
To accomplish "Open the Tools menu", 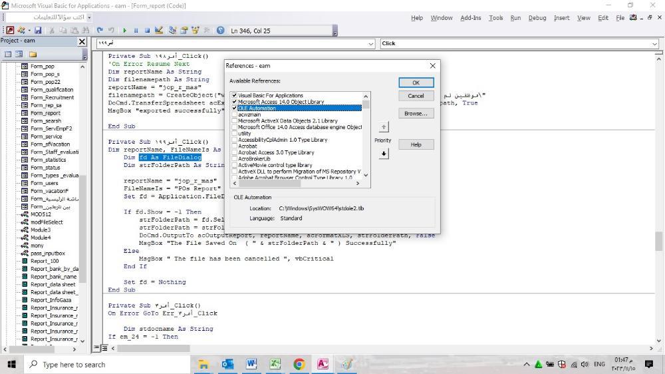I will click(496, 18).
